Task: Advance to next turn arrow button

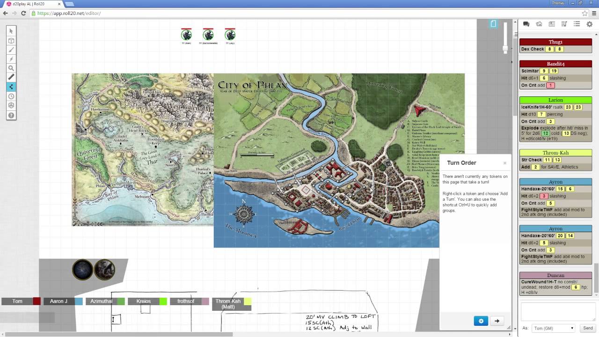Action: (497, 321)
